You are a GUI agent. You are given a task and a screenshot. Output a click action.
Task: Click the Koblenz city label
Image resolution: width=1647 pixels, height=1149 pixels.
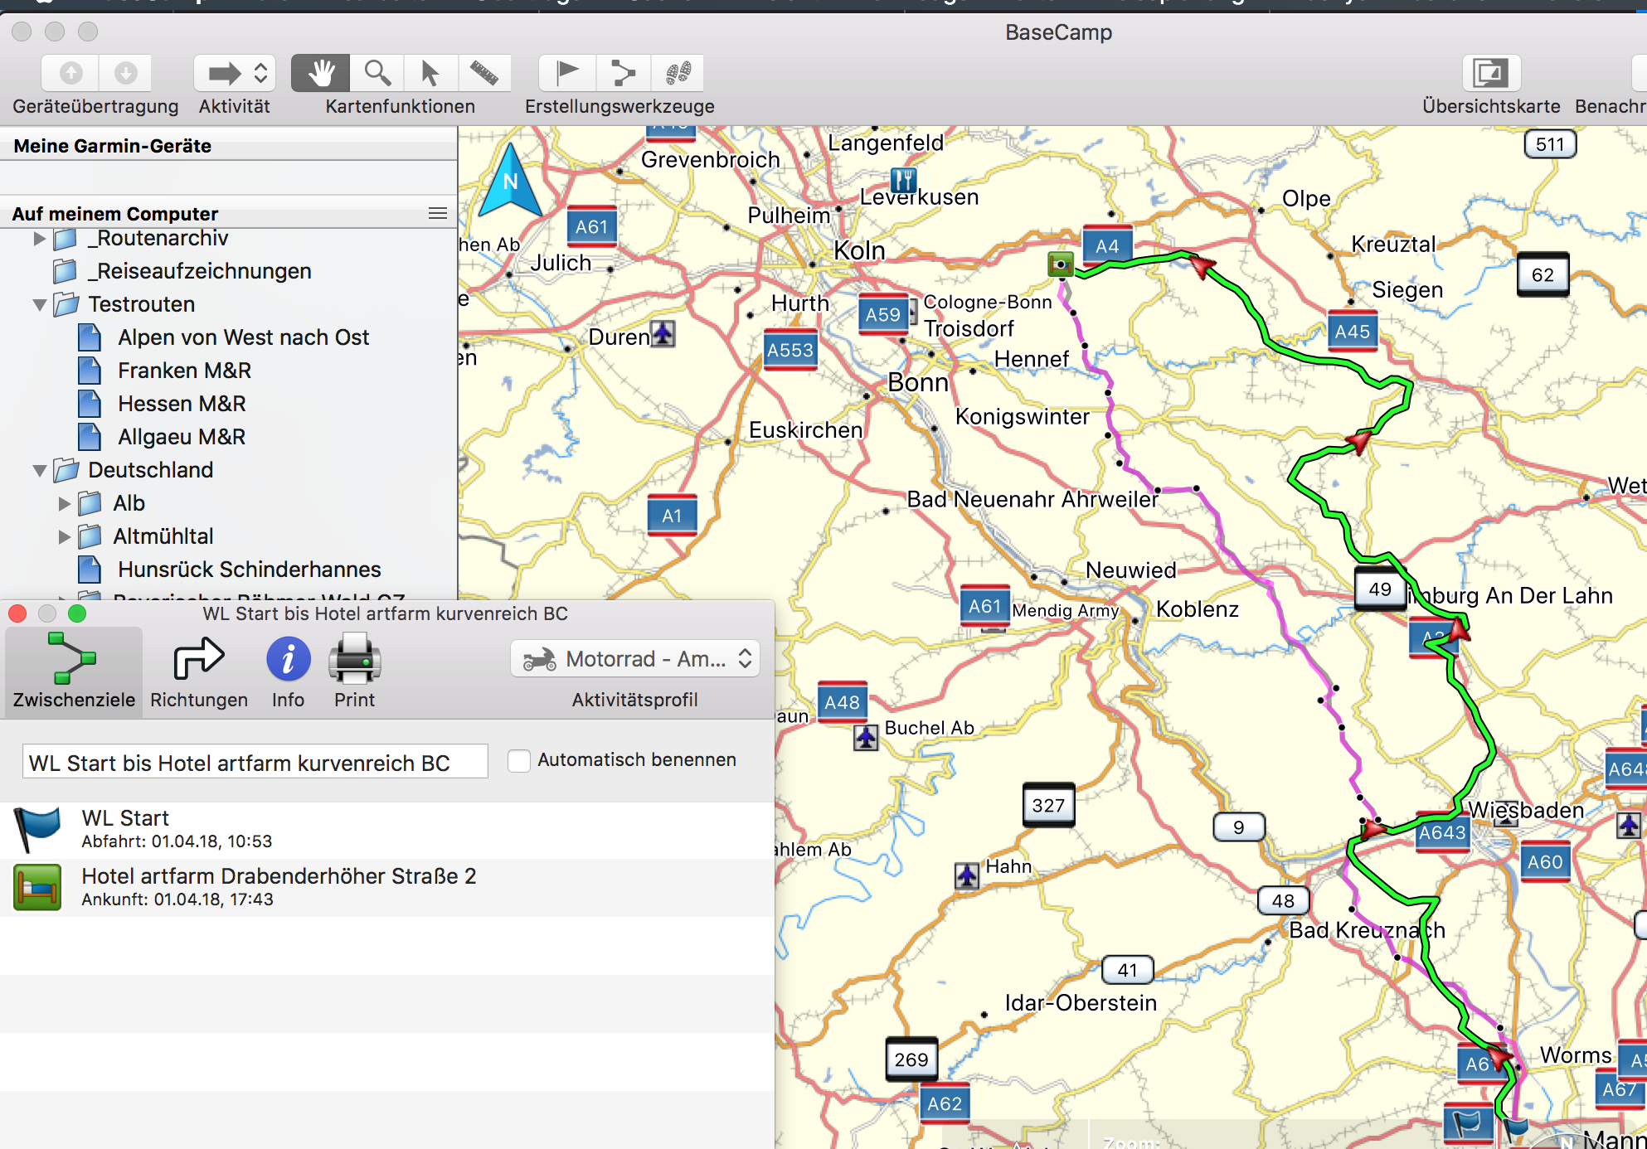click(x=1198, y=609)
